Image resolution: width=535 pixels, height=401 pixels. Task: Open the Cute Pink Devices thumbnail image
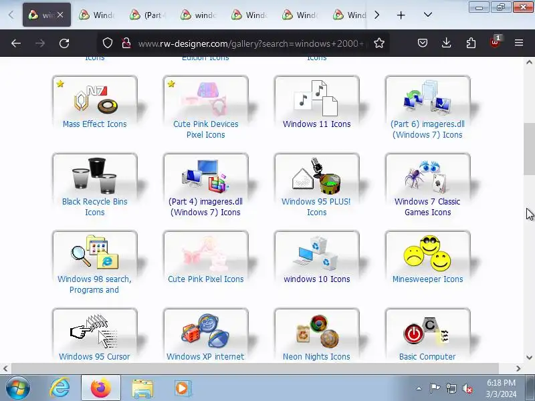click(206, 98)
